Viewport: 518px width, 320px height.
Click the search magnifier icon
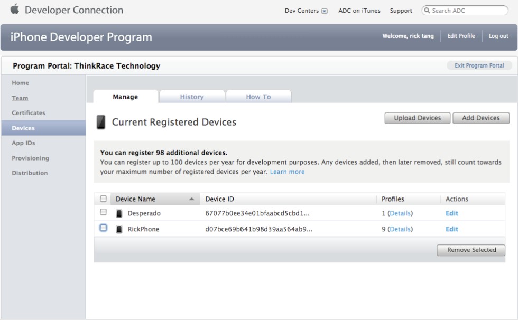click(x=427, y=11)
